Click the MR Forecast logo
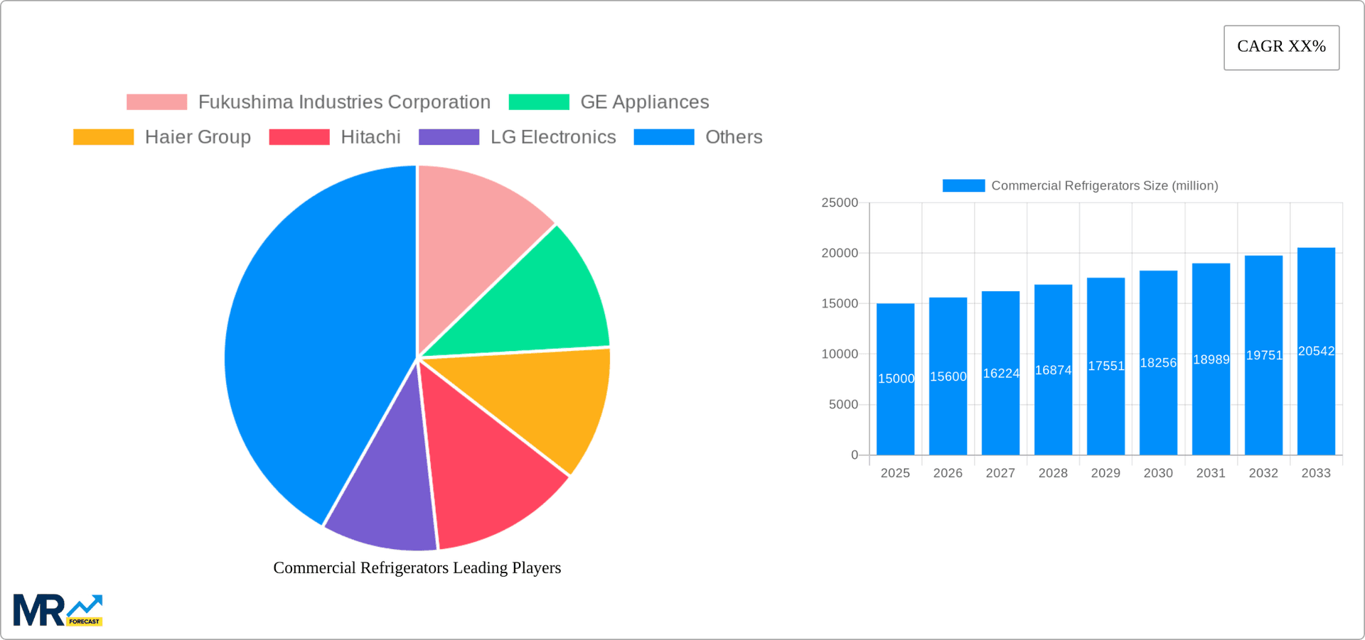This screenshot has width=1365, height=640. tap(57, 609)
